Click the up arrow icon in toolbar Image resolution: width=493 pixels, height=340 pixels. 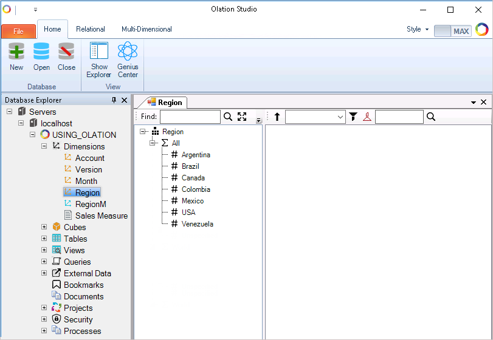[277, 117]
